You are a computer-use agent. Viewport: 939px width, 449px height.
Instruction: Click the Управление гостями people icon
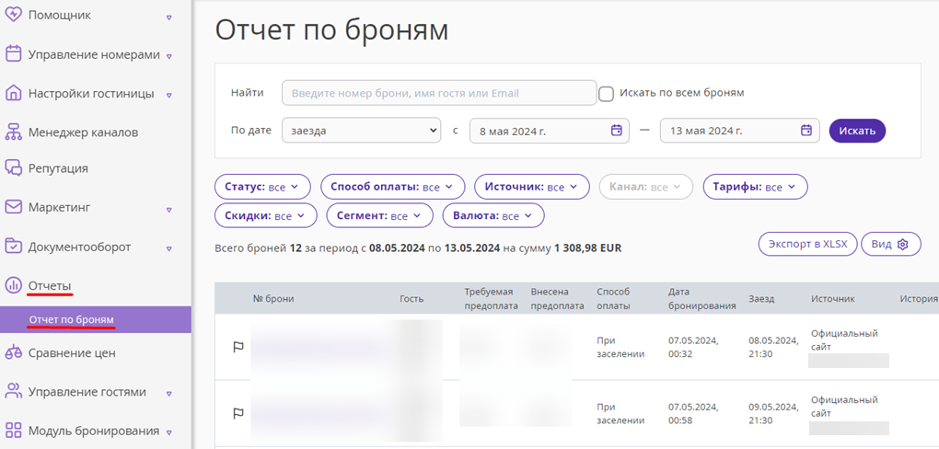pyautogui.click(x=13, y=392)
